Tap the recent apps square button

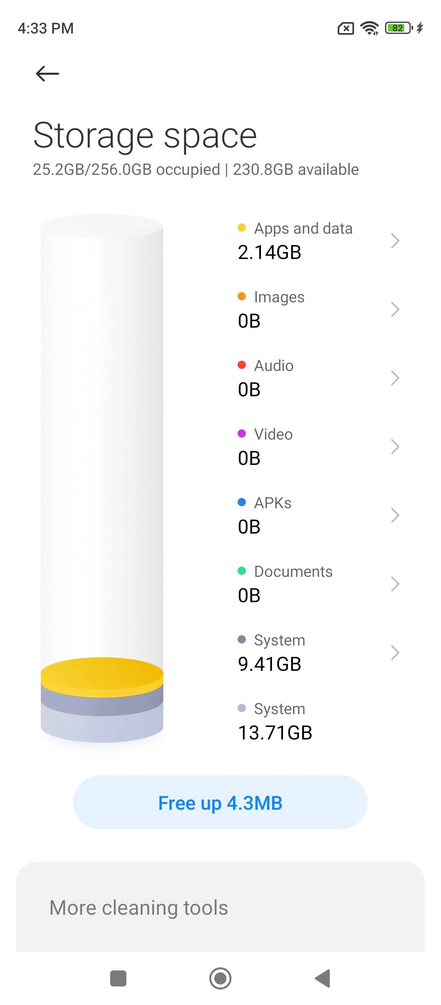118,978
